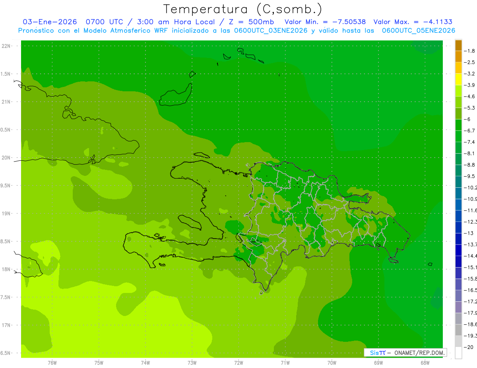The width and height of the screenshot is (477, 368).
Task: Click the "-6.7" colorbar value
Action: click(470, 131)
